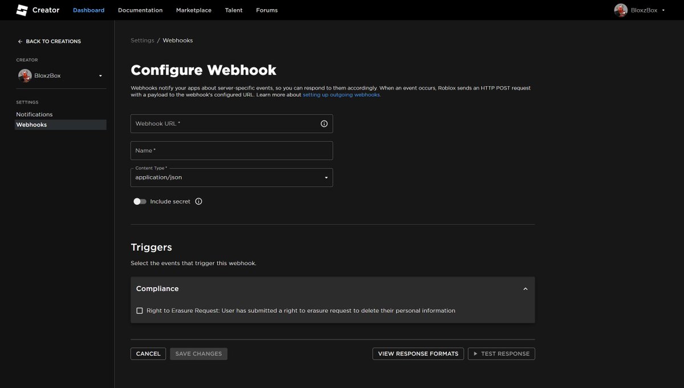Switch to the Documentation menu item
This screenshot has height=388, width=684.
click(140, 10)
